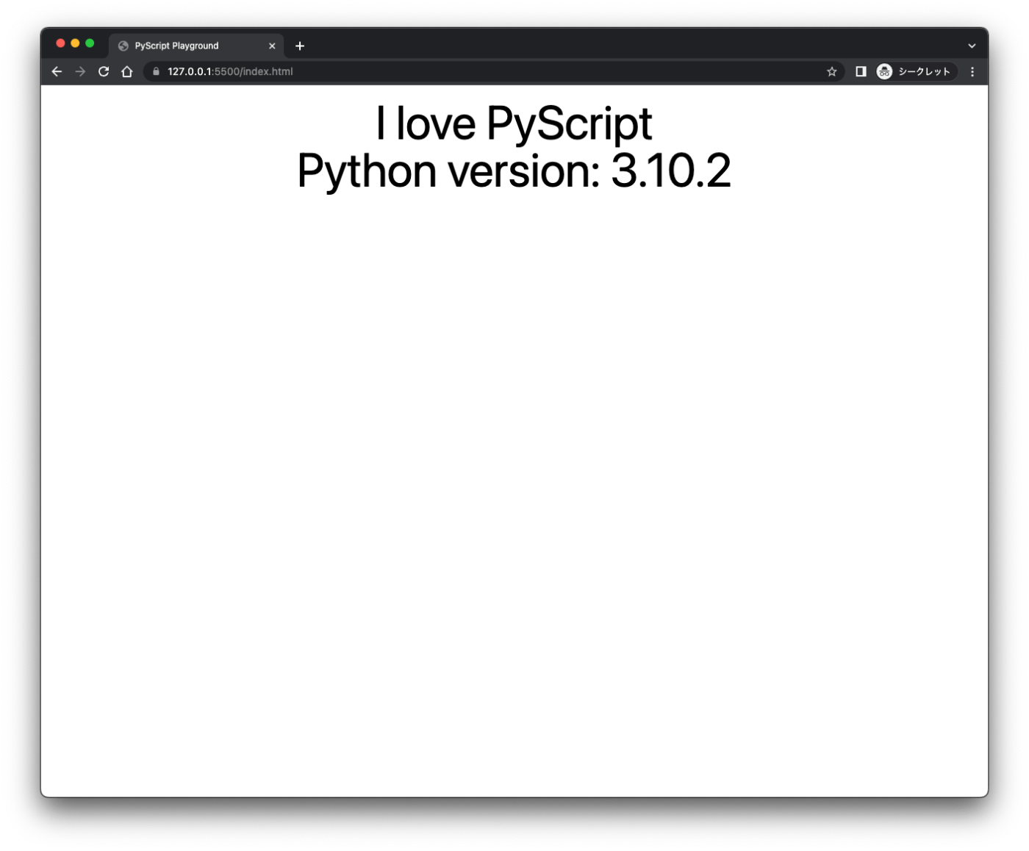
Task: Toggle the browser side panel
Action: [x=861, y=71]
